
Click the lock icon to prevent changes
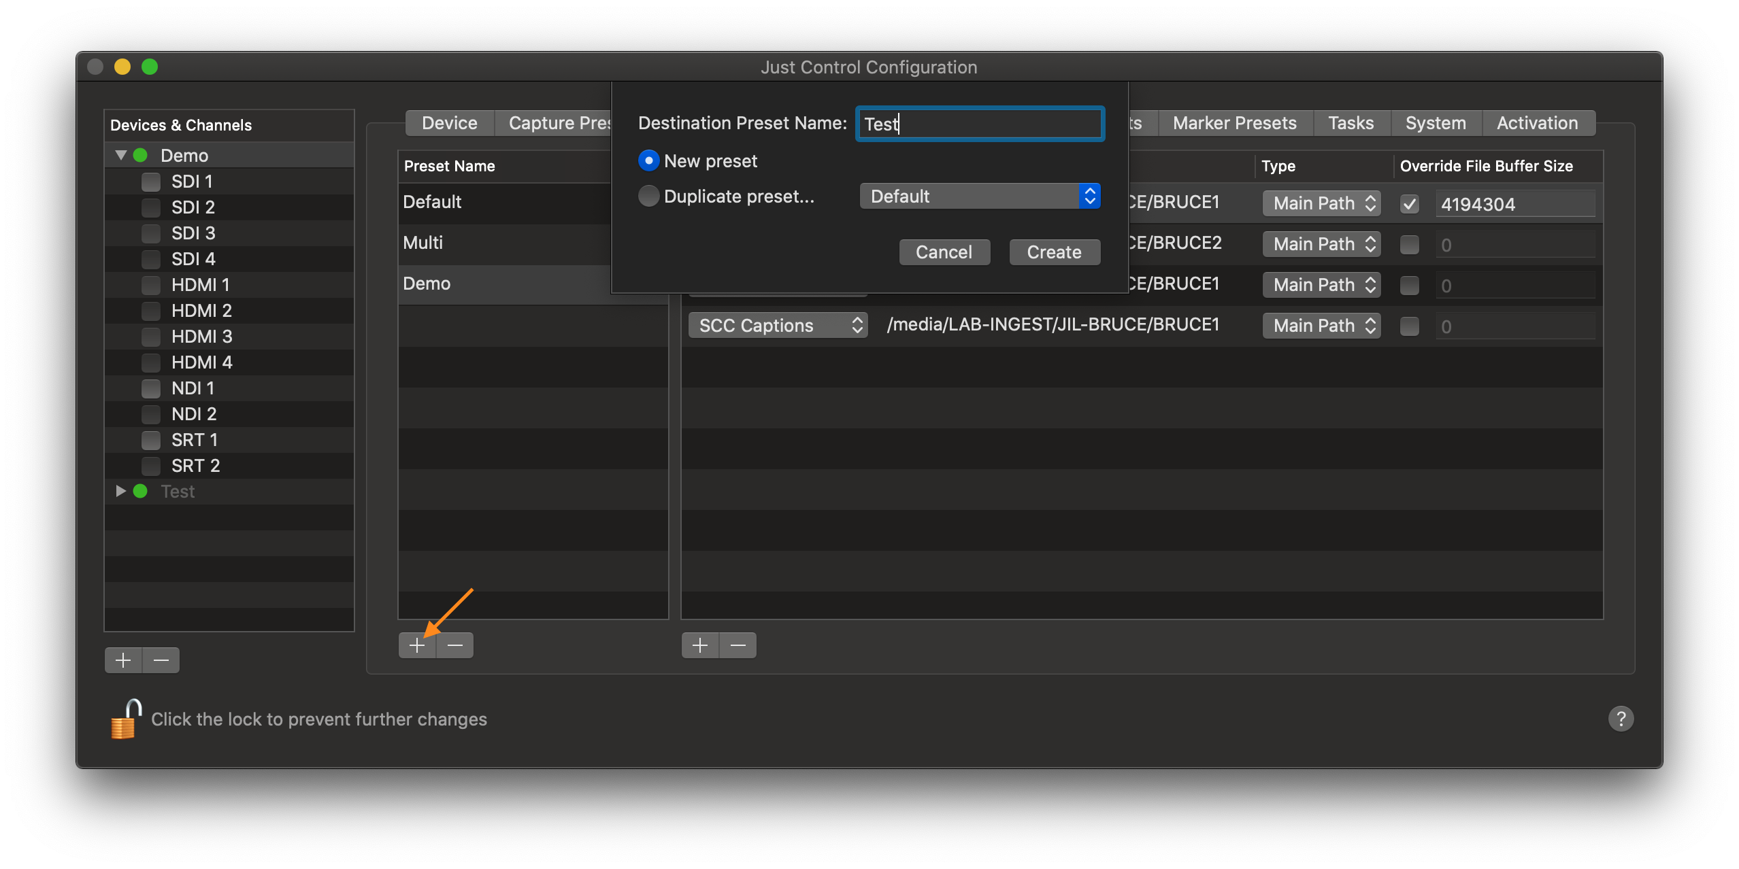coord(126,719)
